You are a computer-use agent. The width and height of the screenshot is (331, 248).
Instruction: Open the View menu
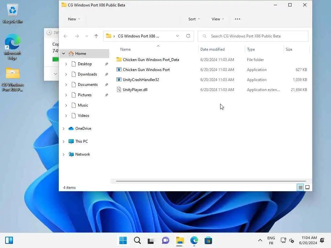pos(218,19)
